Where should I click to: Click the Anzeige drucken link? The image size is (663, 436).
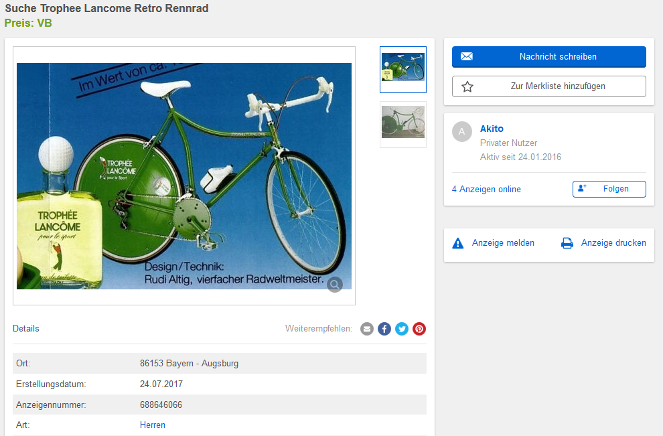613,243
